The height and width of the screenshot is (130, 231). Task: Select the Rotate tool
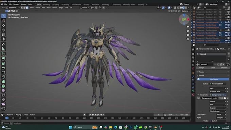[x=3, y=30]
